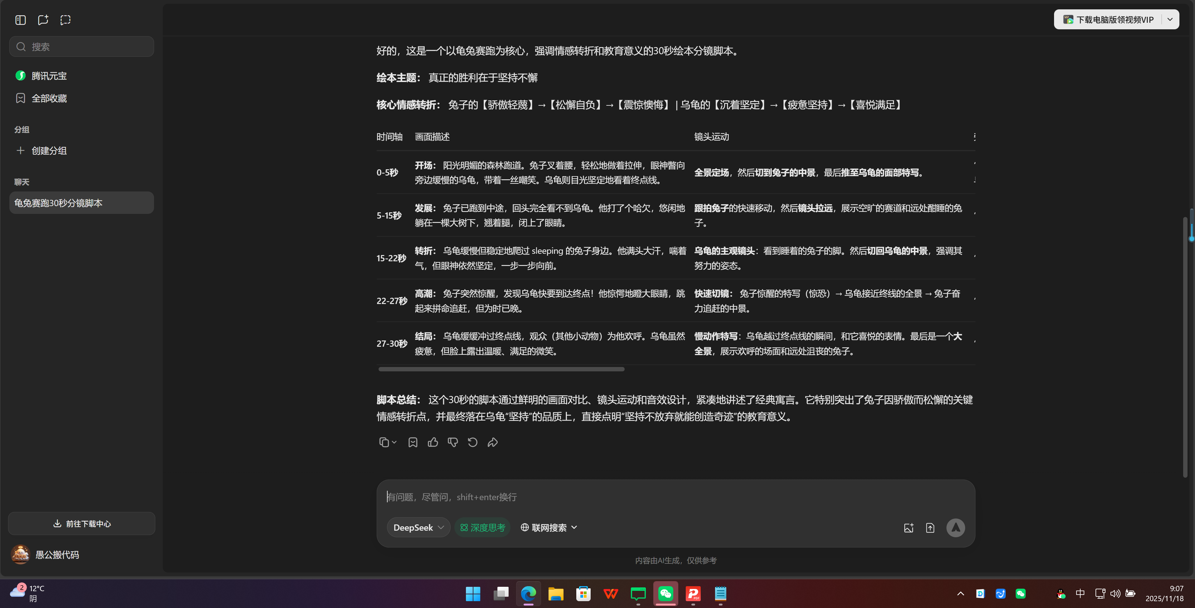Open the copy format dropdown arrow
Viewport: 1195px width, 608px height.
tap(394, 442)
